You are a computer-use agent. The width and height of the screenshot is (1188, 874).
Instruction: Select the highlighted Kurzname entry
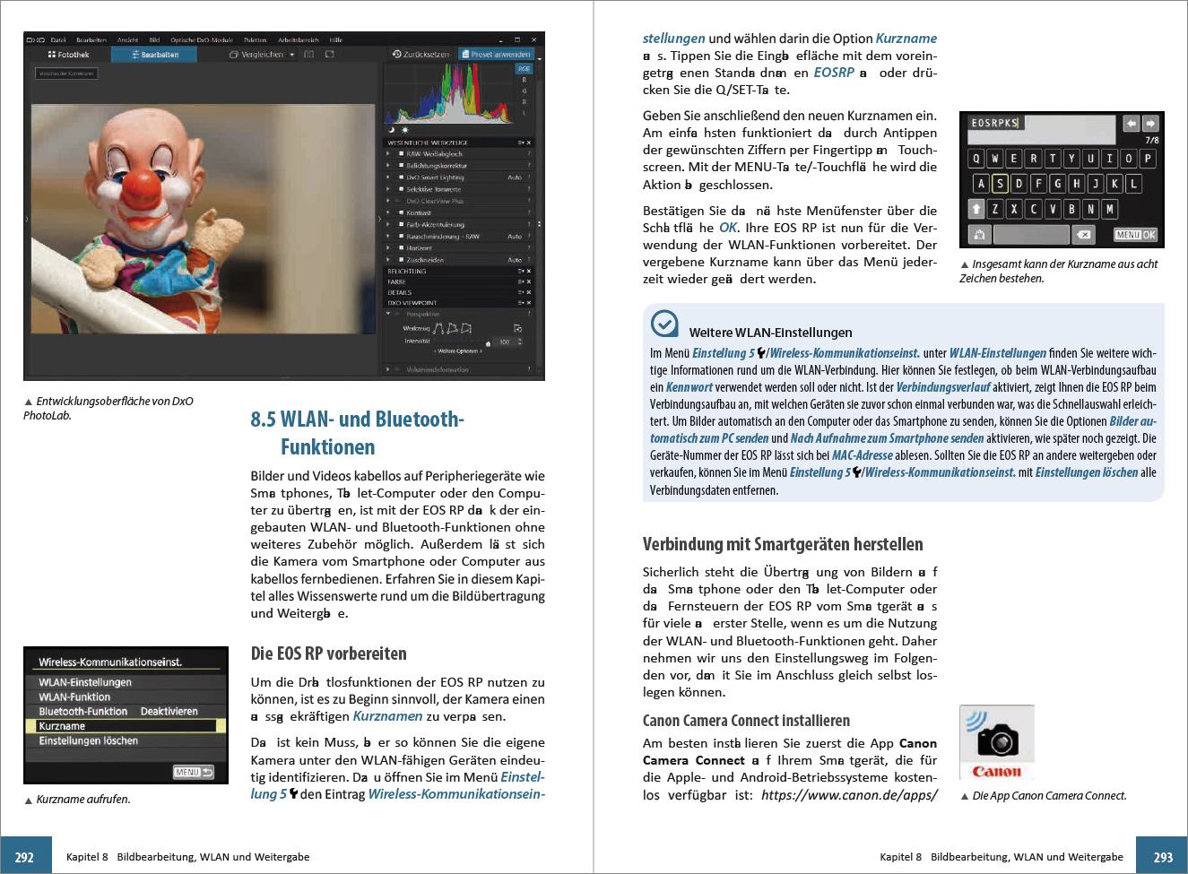point(126,726)
